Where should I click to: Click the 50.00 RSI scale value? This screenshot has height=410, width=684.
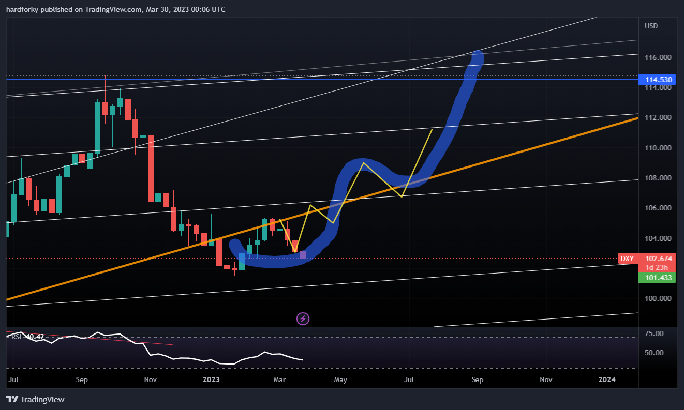click(x=655, y=353)
